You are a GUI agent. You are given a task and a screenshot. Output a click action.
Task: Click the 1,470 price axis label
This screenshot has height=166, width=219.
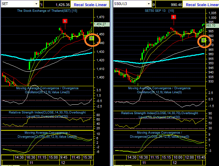pyautogui.click(x=101, y=17)
